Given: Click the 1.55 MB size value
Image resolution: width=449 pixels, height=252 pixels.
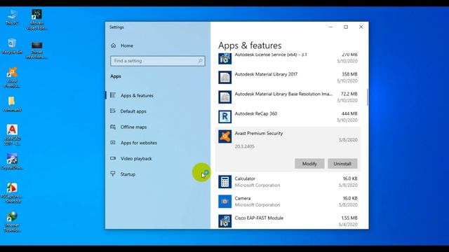Looking at the screenshot, I should (349, 218).
